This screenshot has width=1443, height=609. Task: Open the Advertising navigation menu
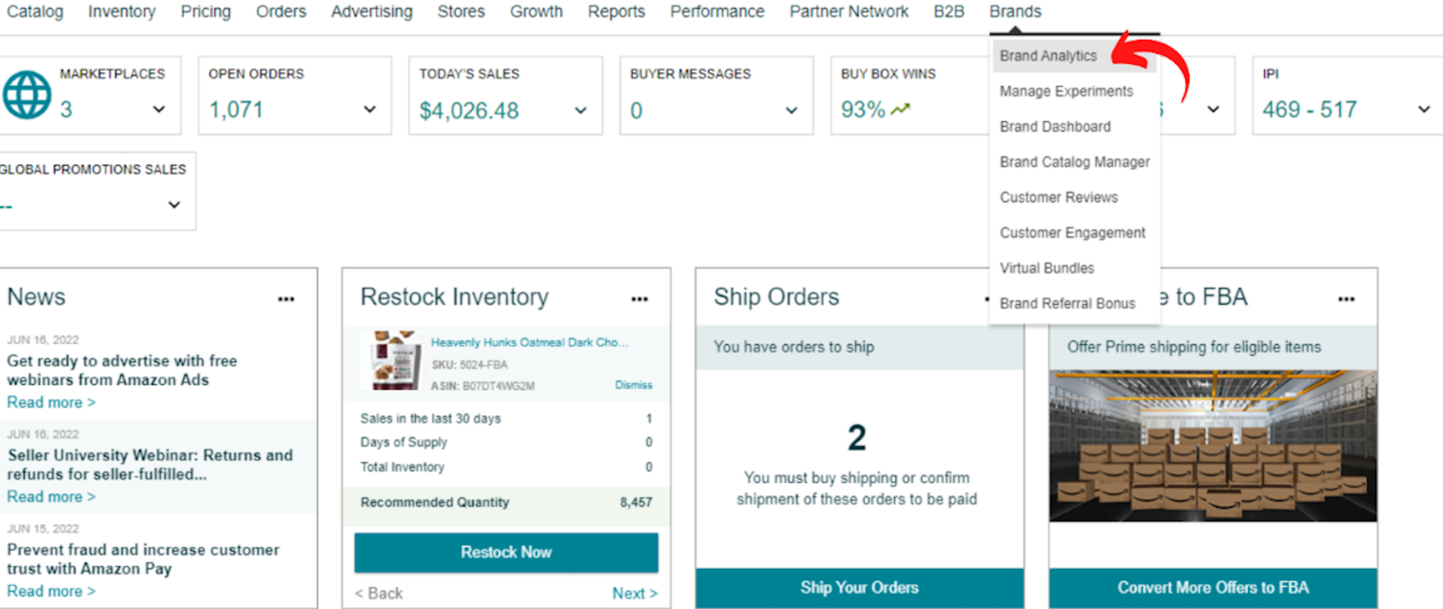pos(372,12)
